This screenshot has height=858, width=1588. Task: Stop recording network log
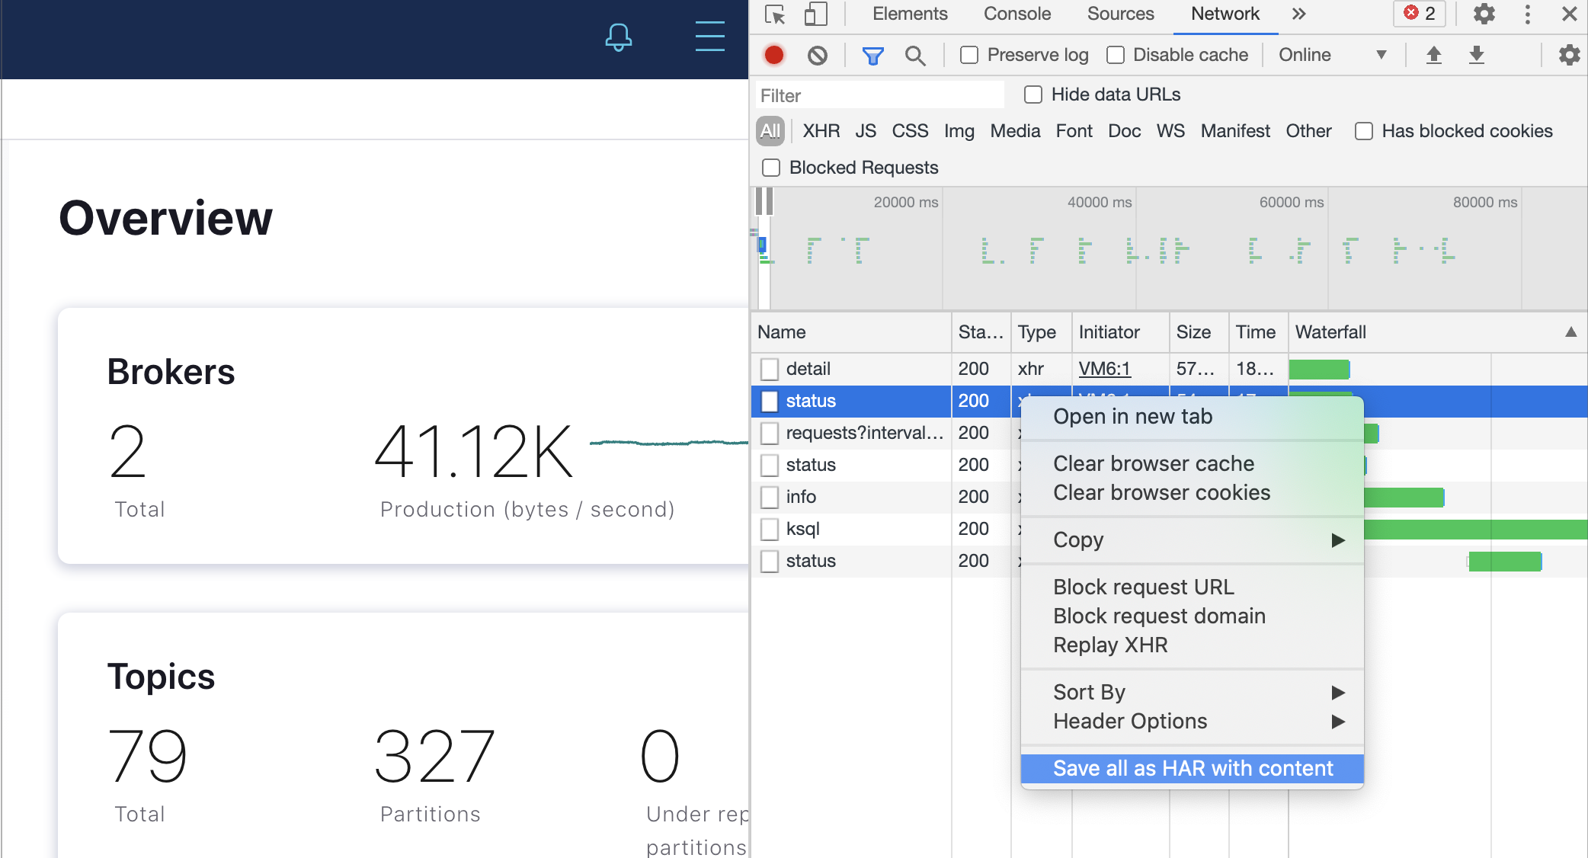click(774, 55)
